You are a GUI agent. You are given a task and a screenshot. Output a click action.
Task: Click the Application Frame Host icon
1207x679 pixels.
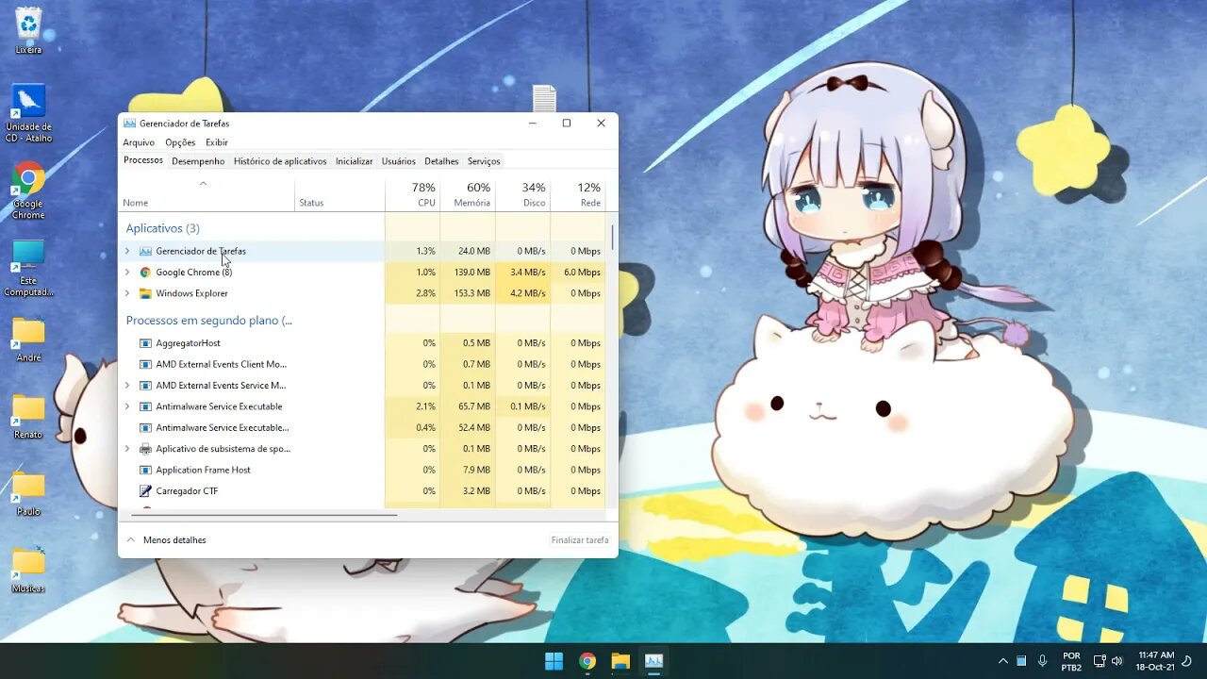tap(145, 470)
